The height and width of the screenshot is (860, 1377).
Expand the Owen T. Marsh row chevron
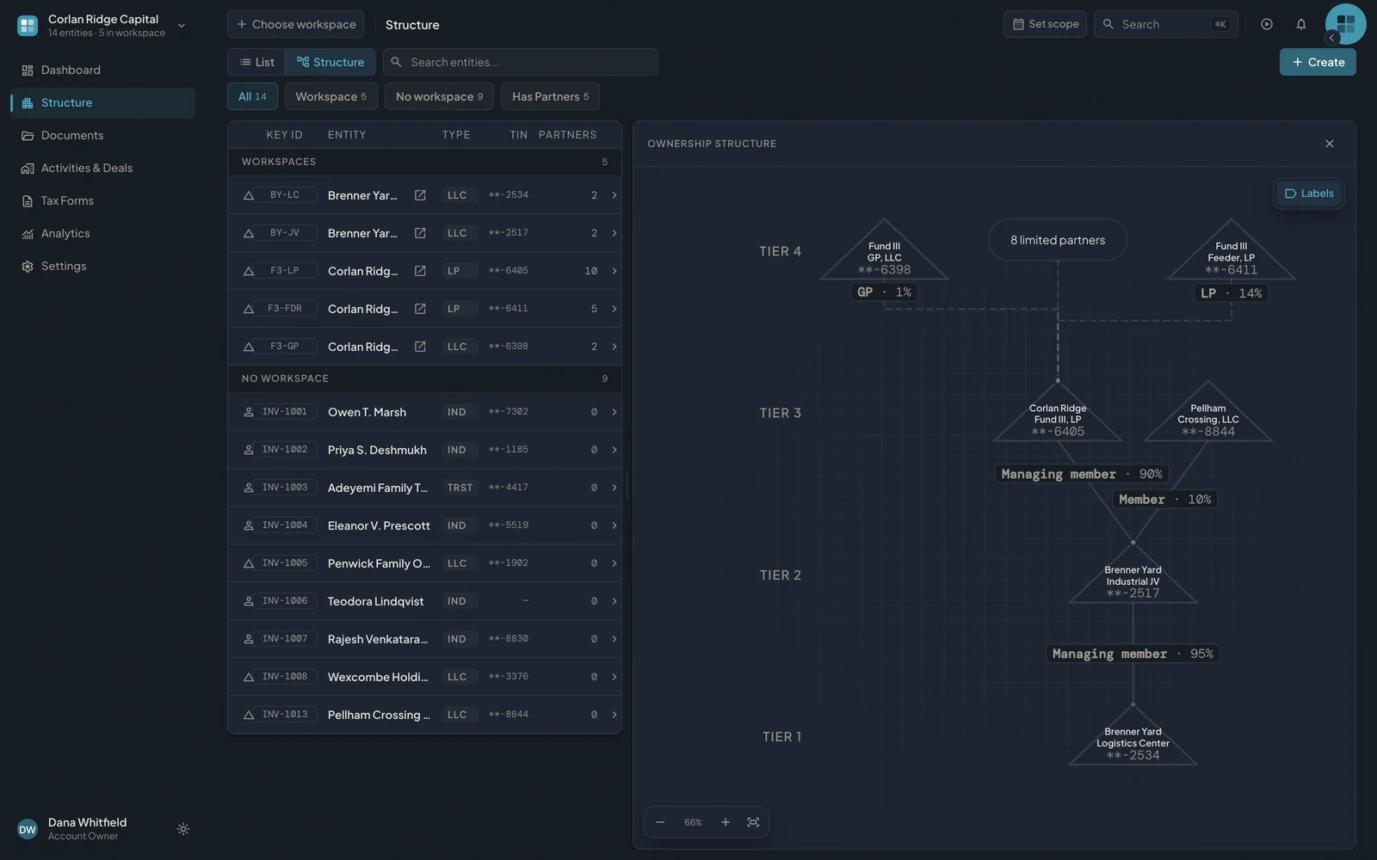[x=614, y=412]
